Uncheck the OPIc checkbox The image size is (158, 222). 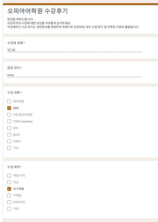click(x=9, y=108)
